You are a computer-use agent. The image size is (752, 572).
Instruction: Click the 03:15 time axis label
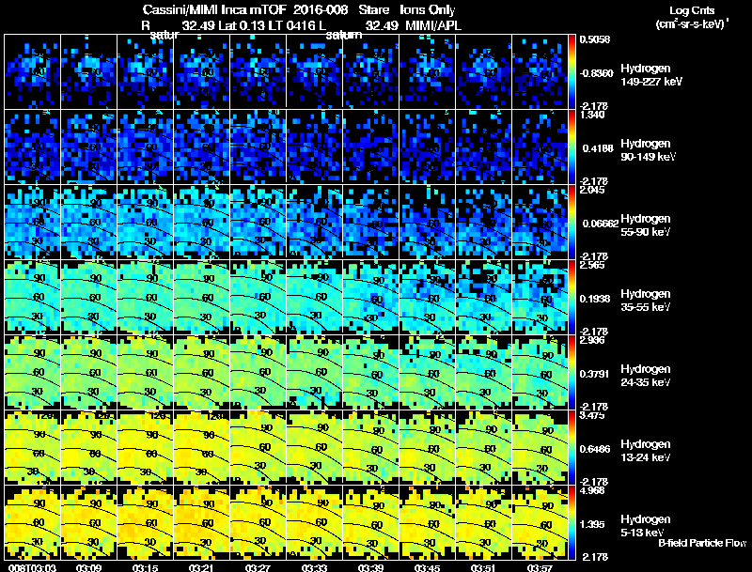[145, 567]
